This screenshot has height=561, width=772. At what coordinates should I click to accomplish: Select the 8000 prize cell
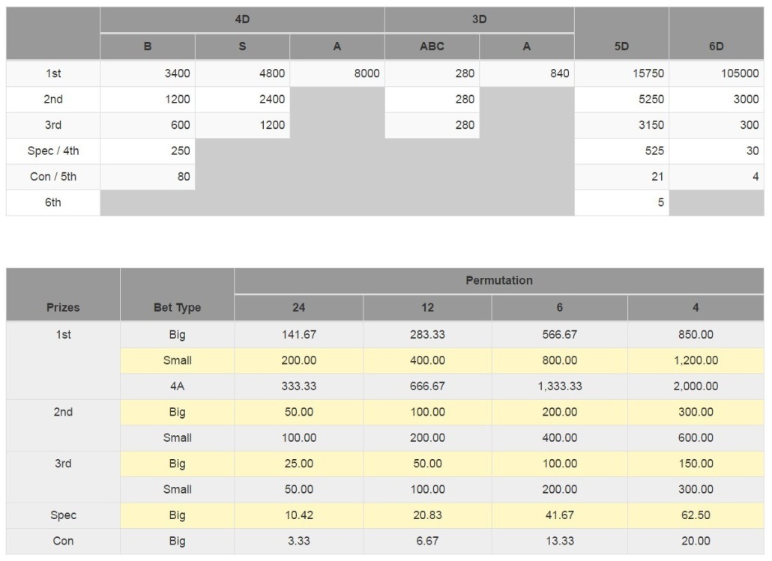tap(337, 74)
